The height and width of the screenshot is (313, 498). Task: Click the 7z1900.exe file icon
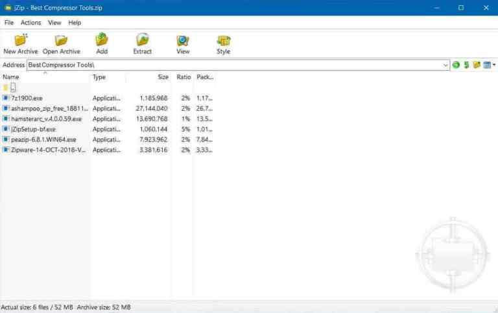6,98
